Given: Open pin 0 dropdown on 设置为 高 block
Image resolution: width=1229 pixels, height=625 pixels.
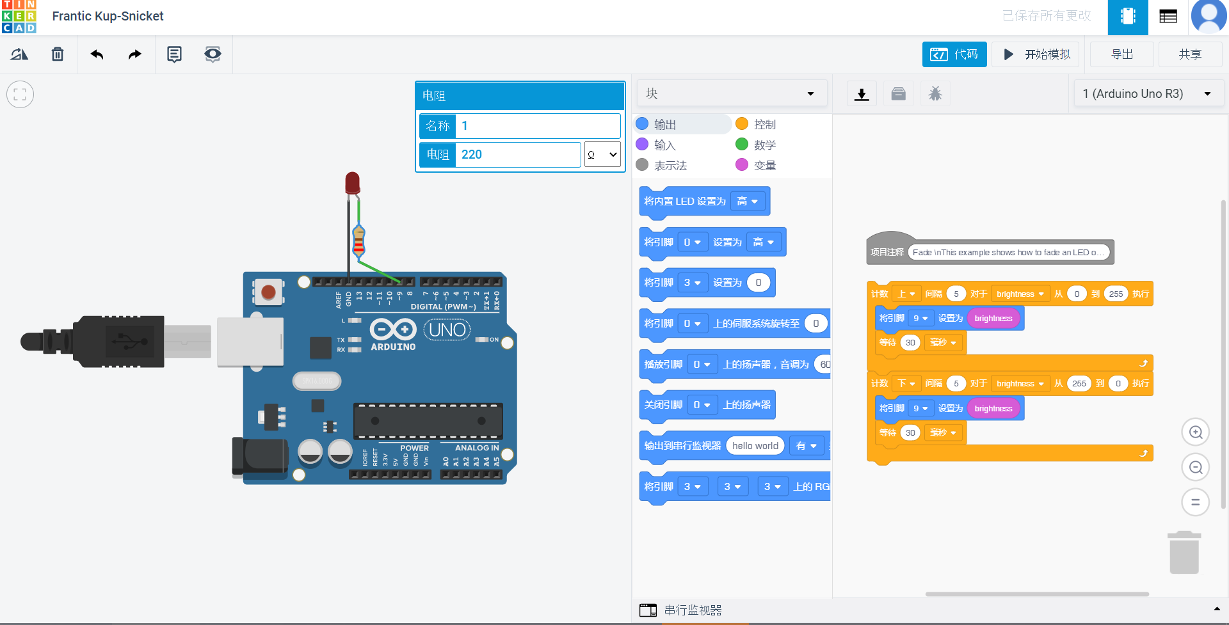Looking at the screenshot, I should click(692, 242).
